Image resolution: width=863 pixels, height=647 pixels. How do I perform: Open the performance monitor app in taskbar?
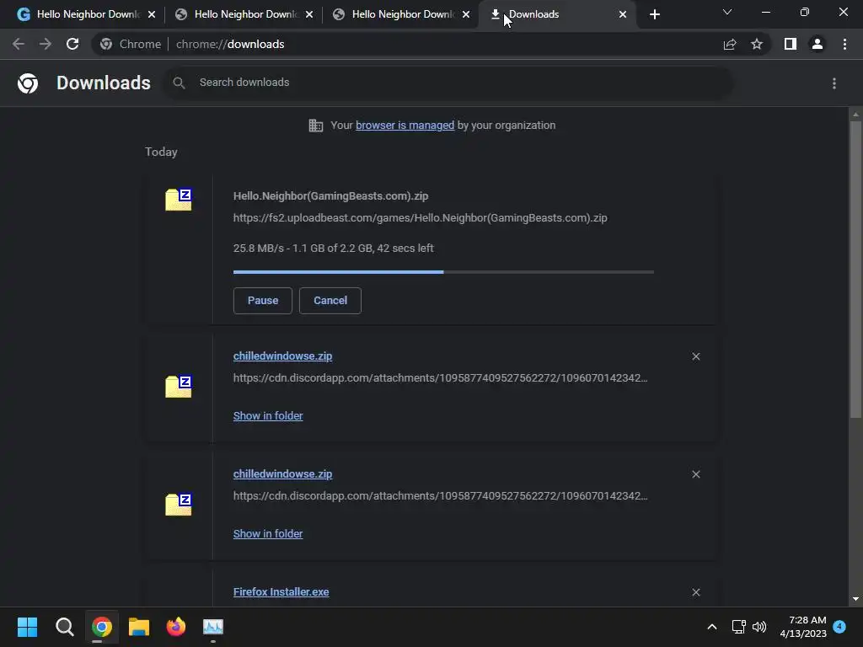213,627
